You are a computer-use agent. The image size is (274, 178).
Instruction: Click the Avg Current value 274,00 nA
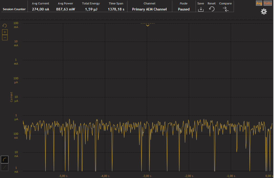[41, 9]
